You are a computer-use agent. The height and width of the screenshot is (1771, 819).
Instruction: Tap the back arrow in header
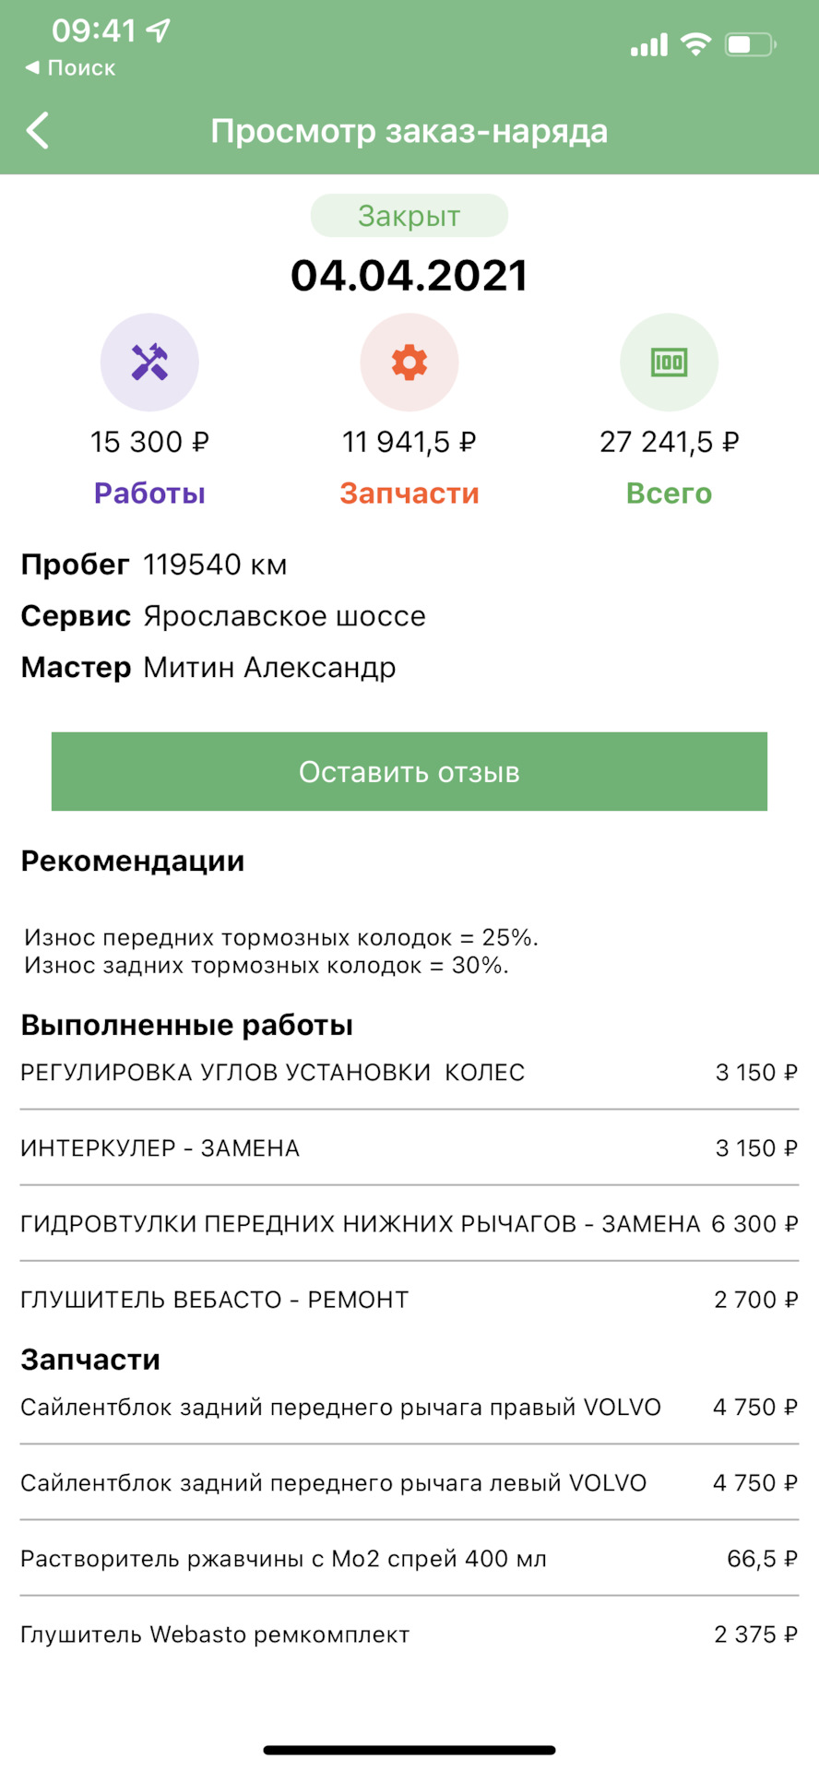click(x=38, y=131)
